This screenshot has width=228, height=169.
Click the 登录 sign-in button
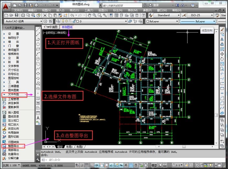(156, 5)
